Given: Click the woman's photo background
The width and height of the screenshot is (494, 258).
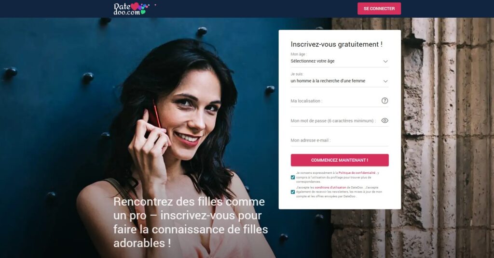Looking at the screenshot, I should pyautogui.click(x=173, y=126).
